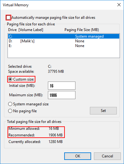Click the Currently allocated 1280 MB value
Image resolution: width=124 pixels, height=164 pixels.
55,142
